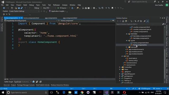Expand the appsettings.json node
169x95 pixels.
(x=120, y=74)
